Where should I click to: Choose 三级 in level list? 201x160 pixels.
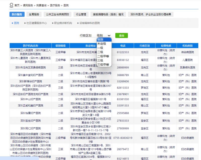pyautogui.click(x=104, y=60)
